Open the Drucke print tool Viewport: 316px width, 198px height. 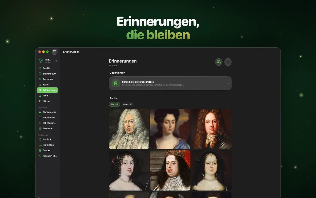coord(47,150)
